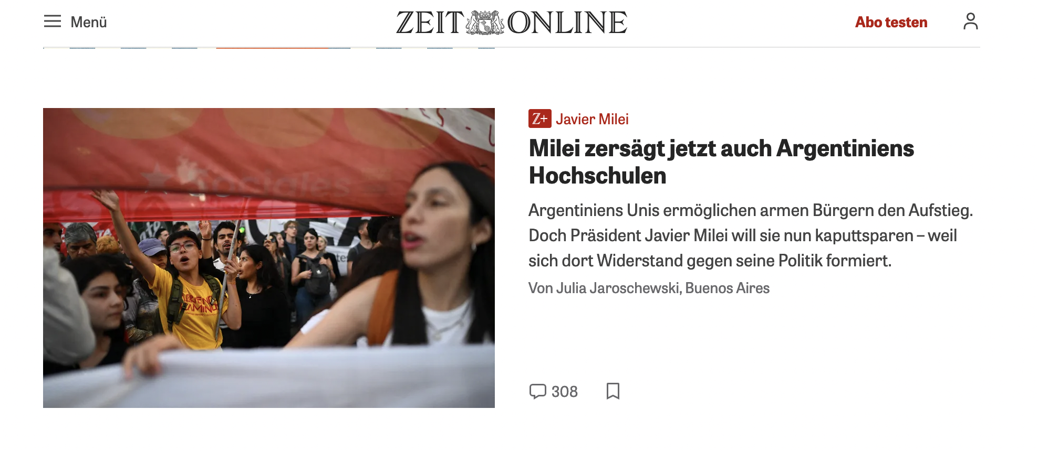
Task: Click the article teaser text about 'Argentiniens Unis'
Action: (751, 235)
